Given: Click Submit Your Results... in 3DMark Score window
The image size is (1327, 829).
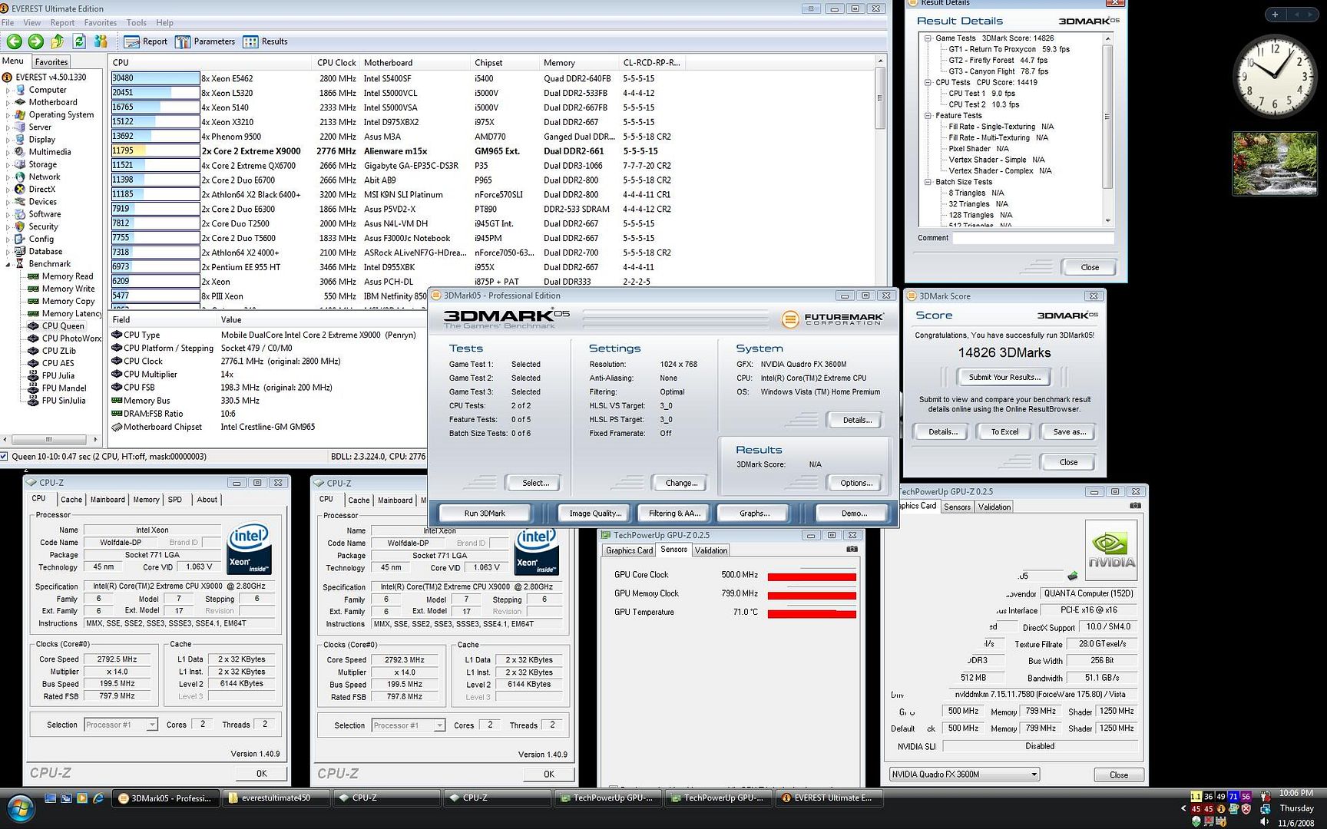Looking at the screenshot, I should point(1004,377).
